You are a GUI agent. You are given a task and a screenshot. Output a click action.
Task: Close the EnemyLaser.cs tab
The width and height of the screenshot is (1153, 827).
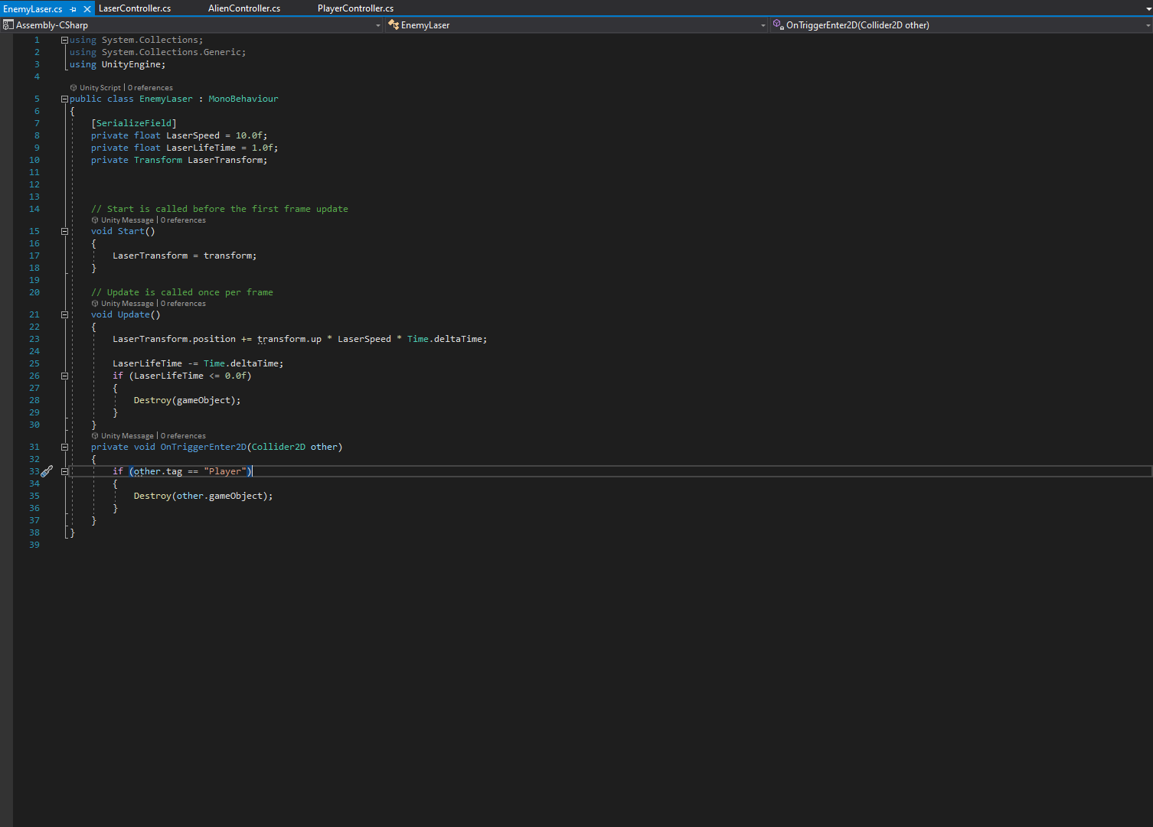coord(87,9)
